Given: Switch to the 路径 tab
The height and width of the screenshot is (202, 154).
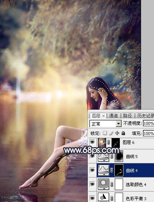Looking at the screenshot, I should (127, 116).
